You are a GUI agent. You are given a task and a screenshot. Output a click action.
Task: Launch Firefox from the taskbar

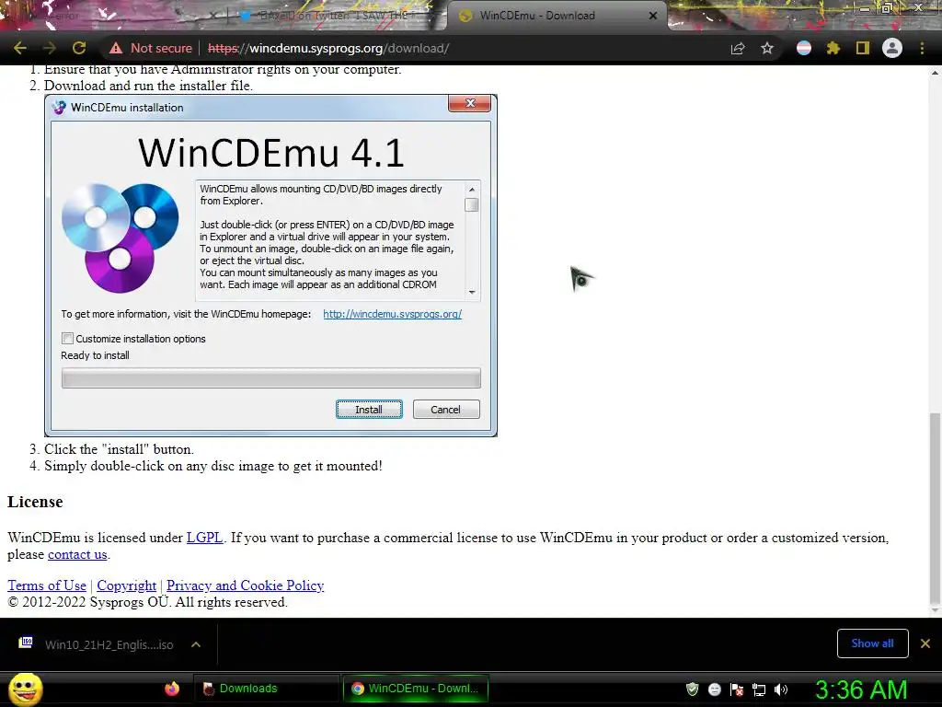(x=172, y=689)
